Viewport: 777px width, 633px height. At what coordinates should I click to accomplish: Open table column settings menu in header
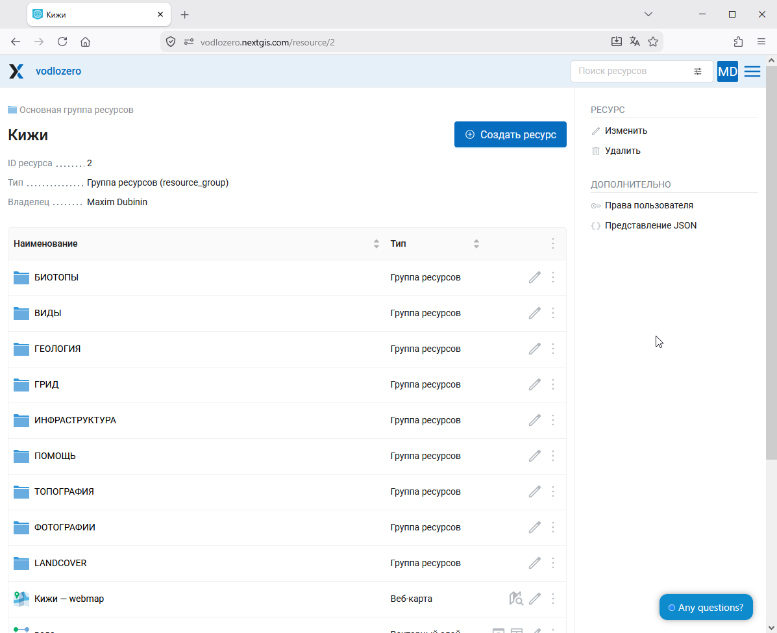(x=553, y=243)
